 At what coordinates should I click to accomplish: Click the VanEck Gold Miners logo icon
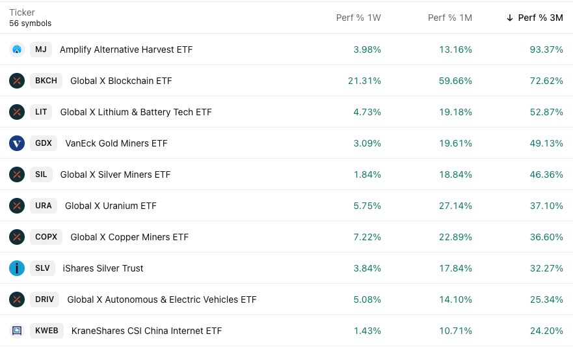click(x=17, y=143)
